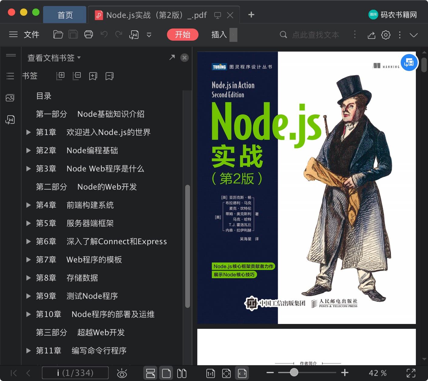Expand 第5章 服务器端框架
This screenshot has height=381, width=428.
click(29, 223)
